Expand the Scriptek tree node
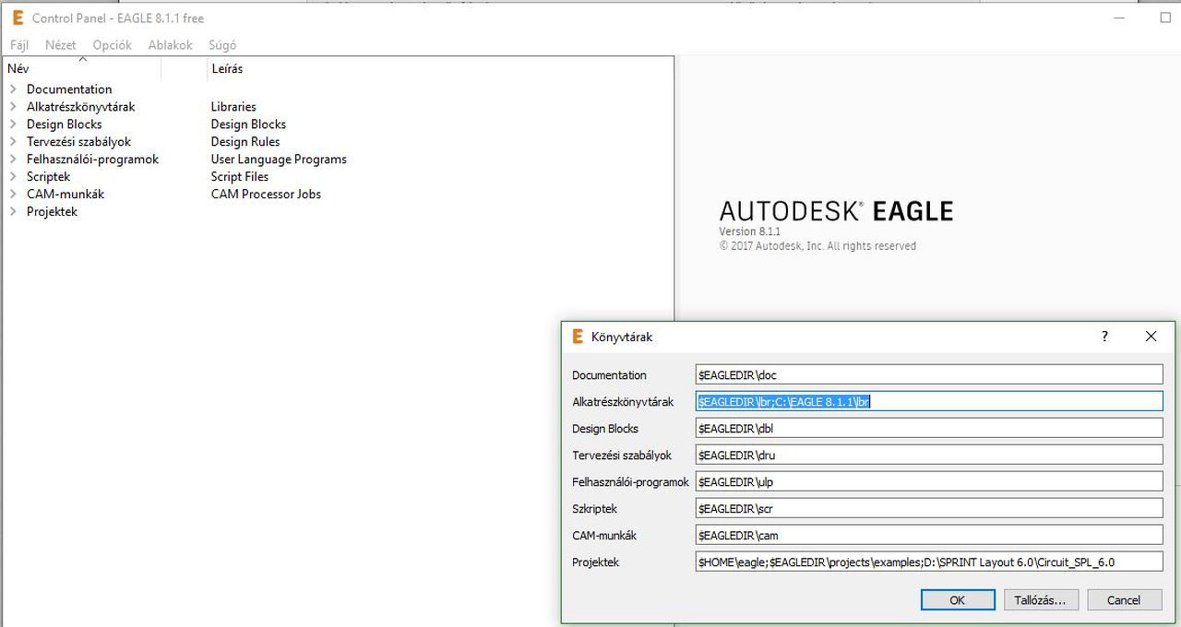The image size is (1181, 627). pos(13,177)
